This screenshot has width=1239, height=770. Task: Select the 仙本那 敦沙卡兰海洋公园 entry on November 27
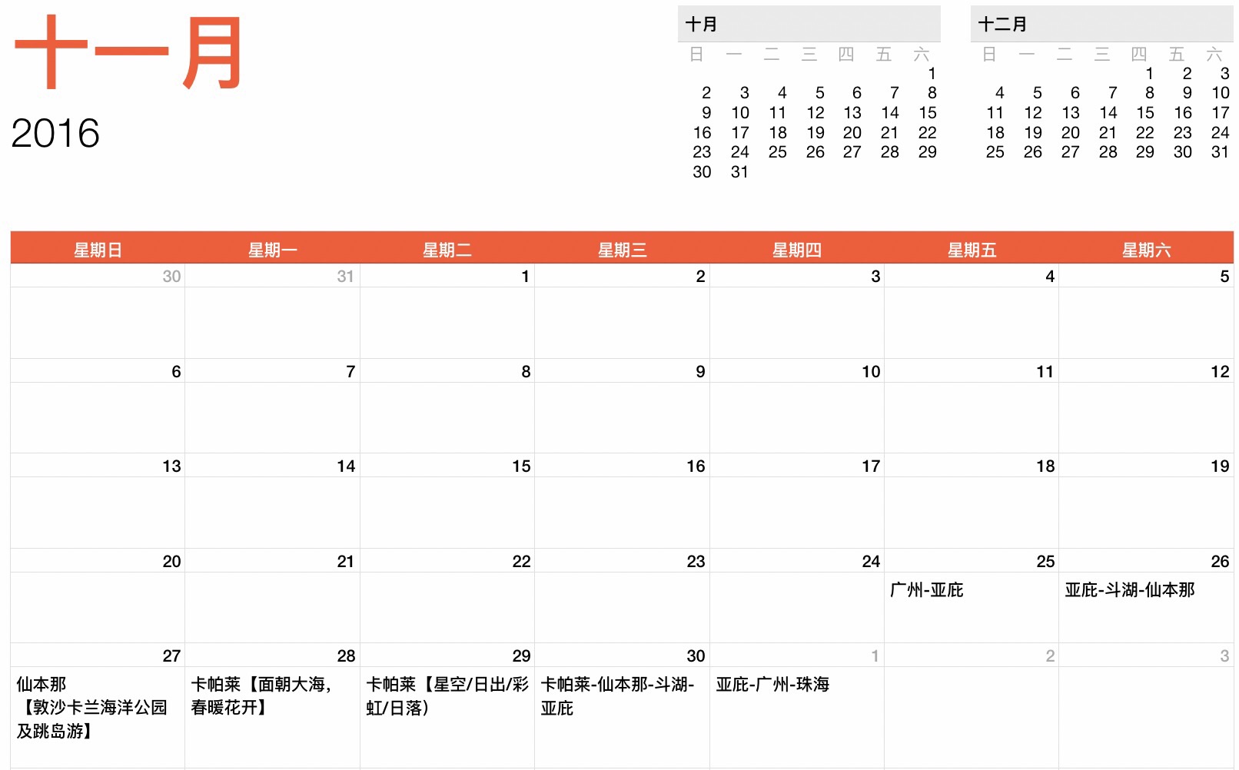coord(92,707)
